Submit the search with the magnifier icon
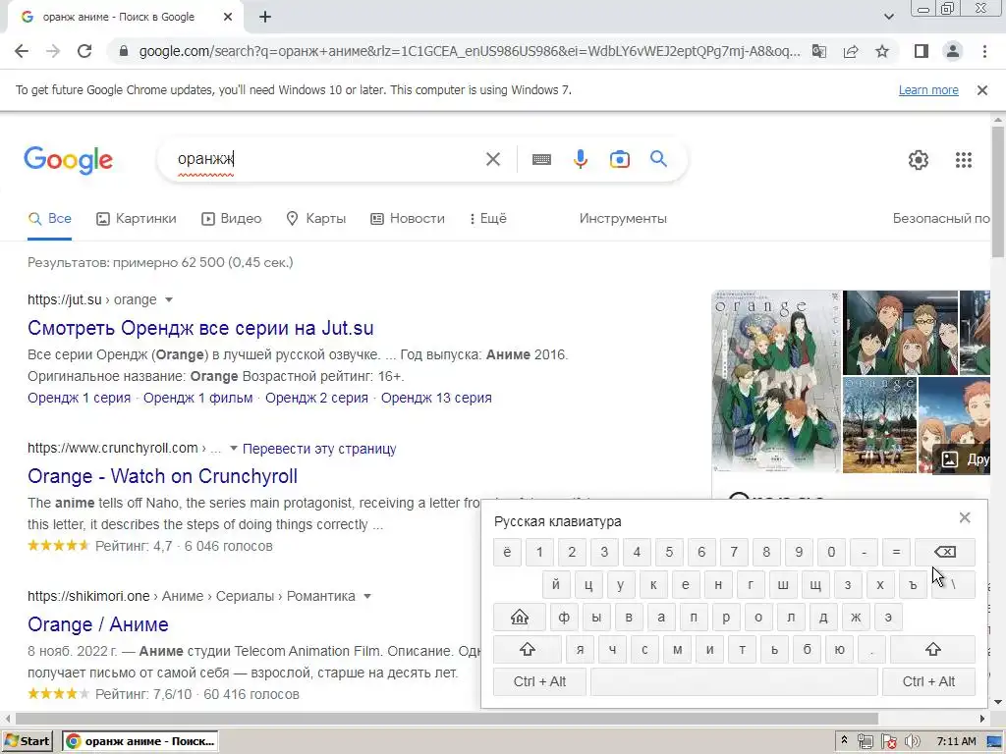The image size is (1006, 754). click(x=658, y=158)
